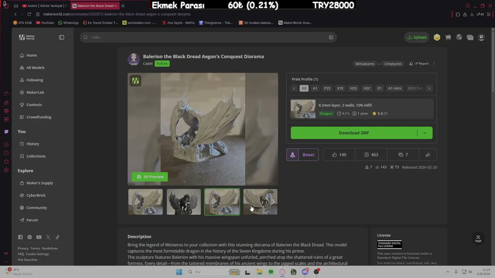Bookmark the model with 463 saves
The height and width of the screenshot is (278, 495).
click(x=371, y=155)
